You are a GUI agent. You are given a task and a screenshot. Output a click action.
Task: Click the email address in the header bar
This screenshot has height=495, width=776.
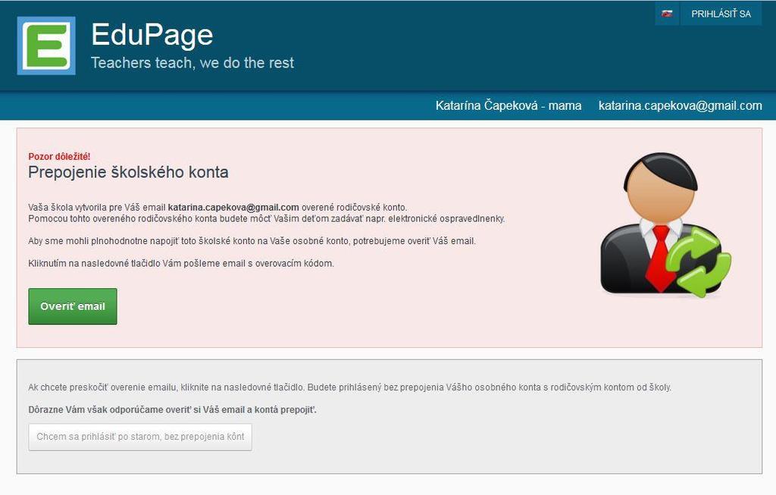[x=680, y=105]
